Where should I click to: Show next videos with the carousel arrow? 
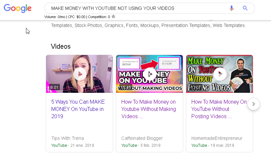point(253,104)
